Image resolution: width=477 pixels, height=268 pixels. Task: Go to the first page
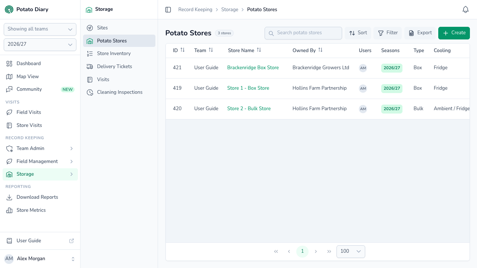(276, 252)
